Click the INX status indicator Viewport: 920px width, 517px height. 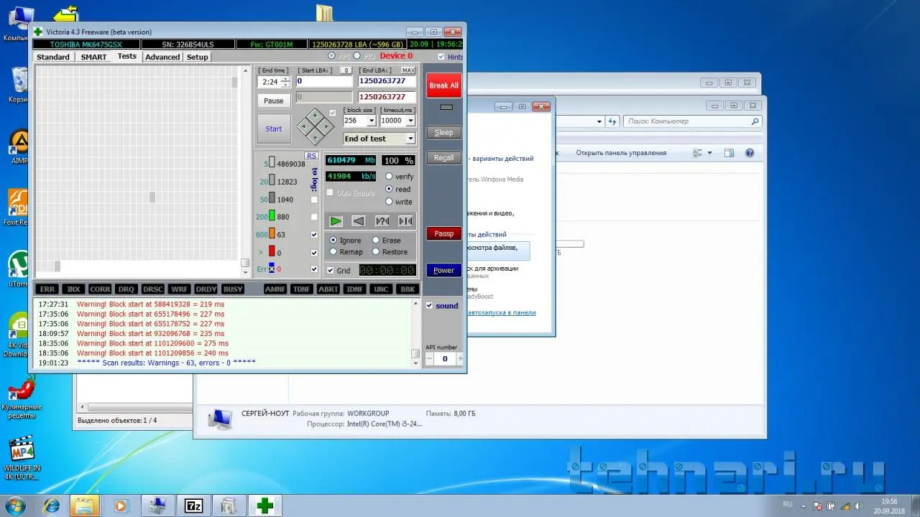click(x=73, y=289)
